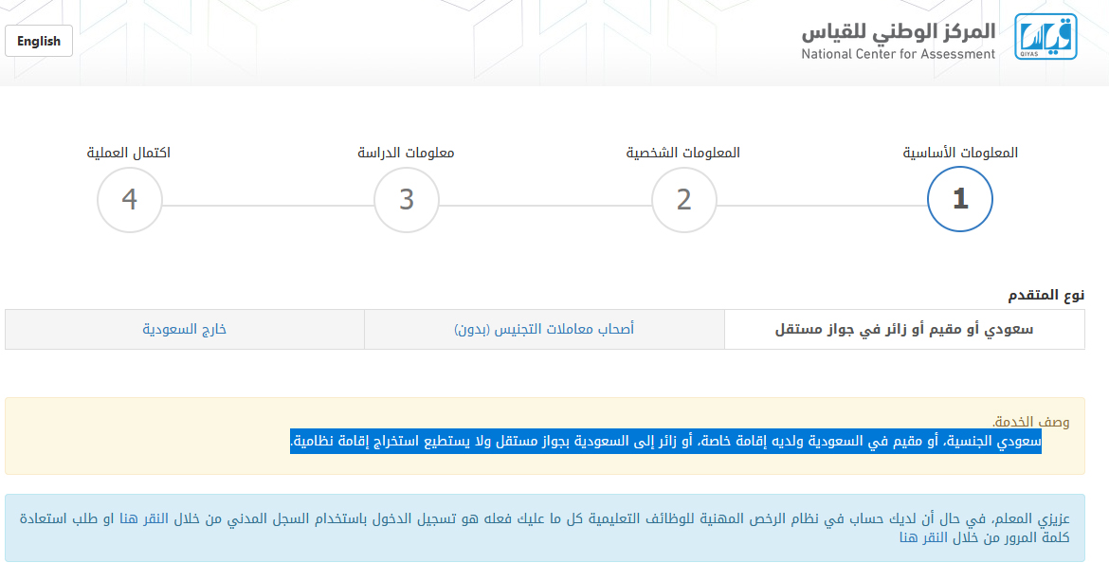The height and width of the screenshot is (563, 1109).
Task: Click the National Center for Assessment title
Action: pyautogui.click(x=899, y=42)
